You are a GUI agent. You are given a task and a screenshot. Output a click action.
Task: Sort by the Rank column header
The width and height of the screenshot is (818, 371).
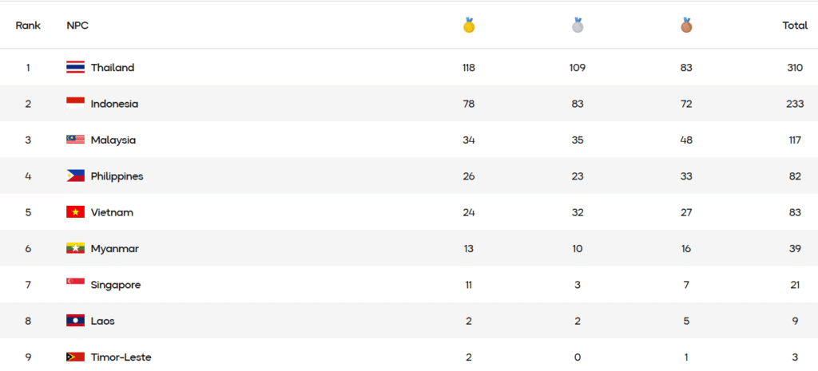coord(28,26)
